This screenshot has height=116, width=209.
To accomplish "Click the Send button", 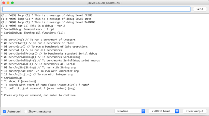I will [x=200, y=9].
